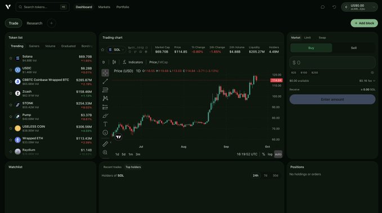This screenshot has width=382, height=213.
Task: Change the candlestick chart style
Action: 114,62
